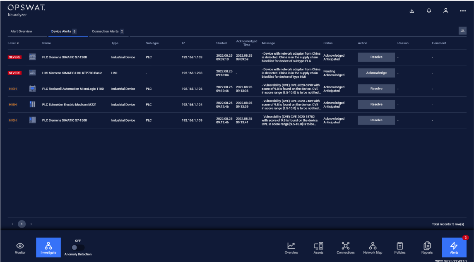Sort by the Level column arrow
474x262 pixels.
tap(18, 43)
